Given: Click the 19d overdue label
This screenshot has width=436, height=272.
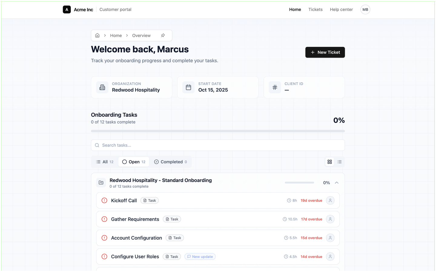Looking at the screenshot, I should (x=311, y=200).
